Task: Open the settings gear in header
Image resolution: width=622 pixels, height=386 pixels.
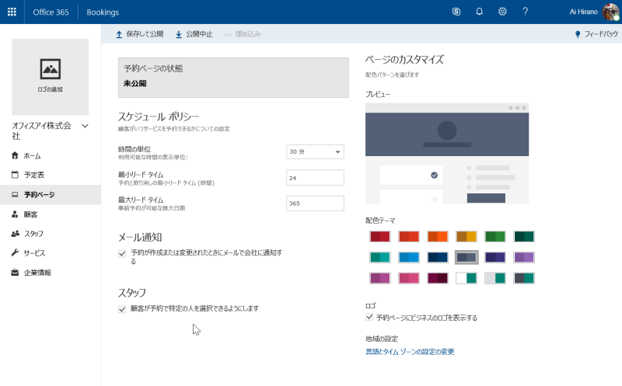Action: click(x=502, y=12)
